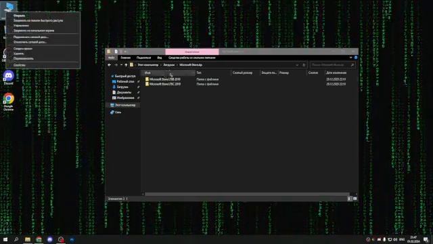Click the taskbar clock and date
The image size is (433, 244).
click(x=413, y=239)
